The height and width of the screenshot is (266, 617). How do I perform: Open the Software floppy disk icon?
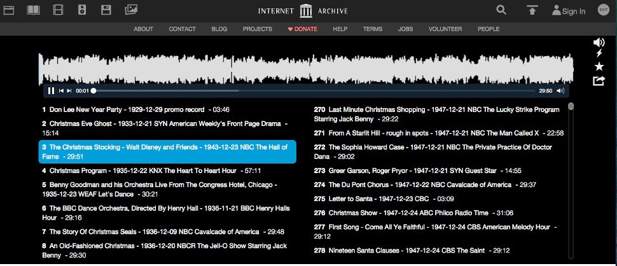tap(106, 10)
